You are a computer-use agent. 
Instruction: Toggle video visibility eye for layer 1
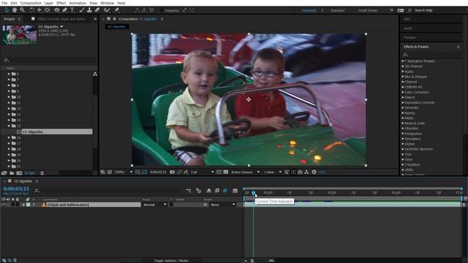pos(4,205)
